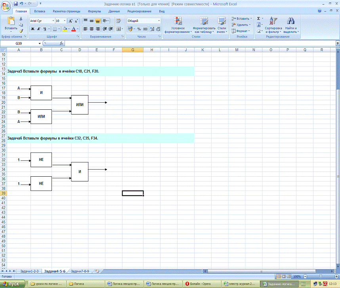This screenshot has height=288, width=340.
Task: Select the Page Layout view icon
Action: [284, 277]
